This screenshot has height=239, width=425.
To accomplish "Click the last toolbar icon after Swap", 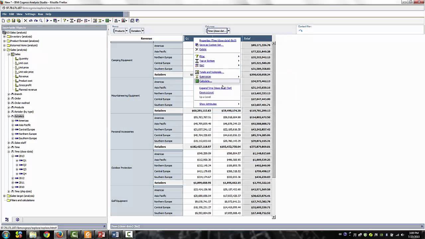I will click(x=137, y=21).
